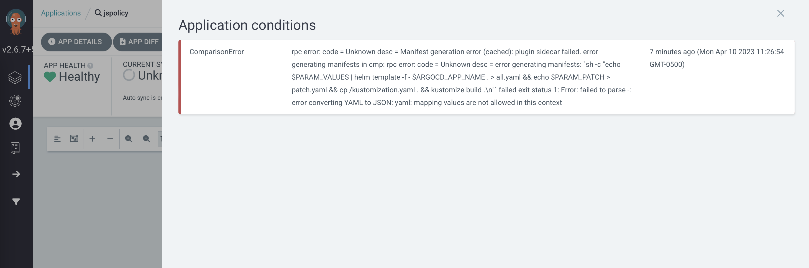This screenshot has height=268, width=809.
Task: Select the zoom-out magnifier tool
Action: (x=146, y=139)
